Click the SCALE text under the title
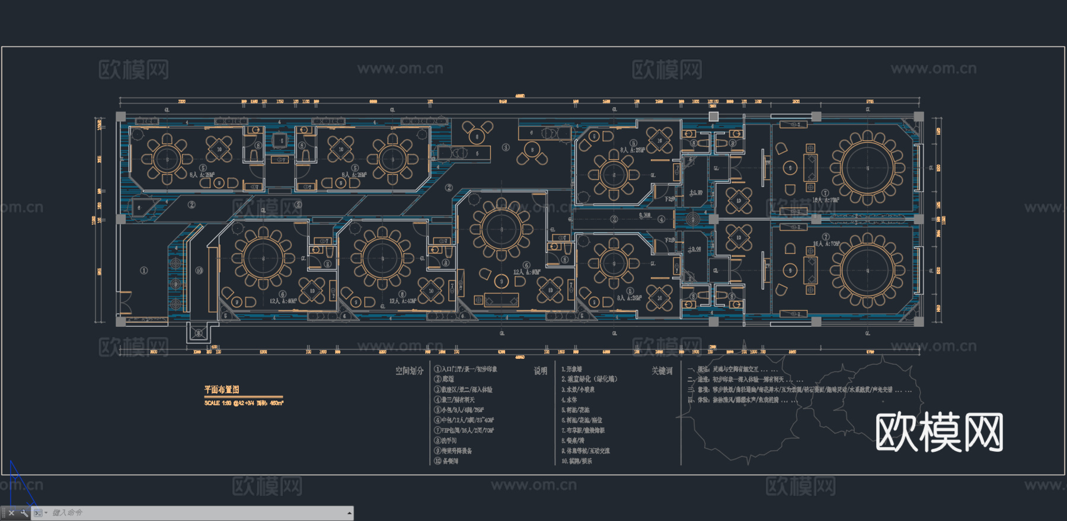The height and width of the screenshot is (521, 1067). point(244,403)
